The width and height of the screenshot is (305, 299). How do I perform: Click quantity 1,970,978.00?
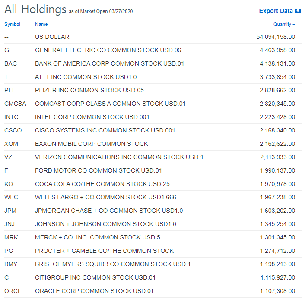[x=278, y=184]
